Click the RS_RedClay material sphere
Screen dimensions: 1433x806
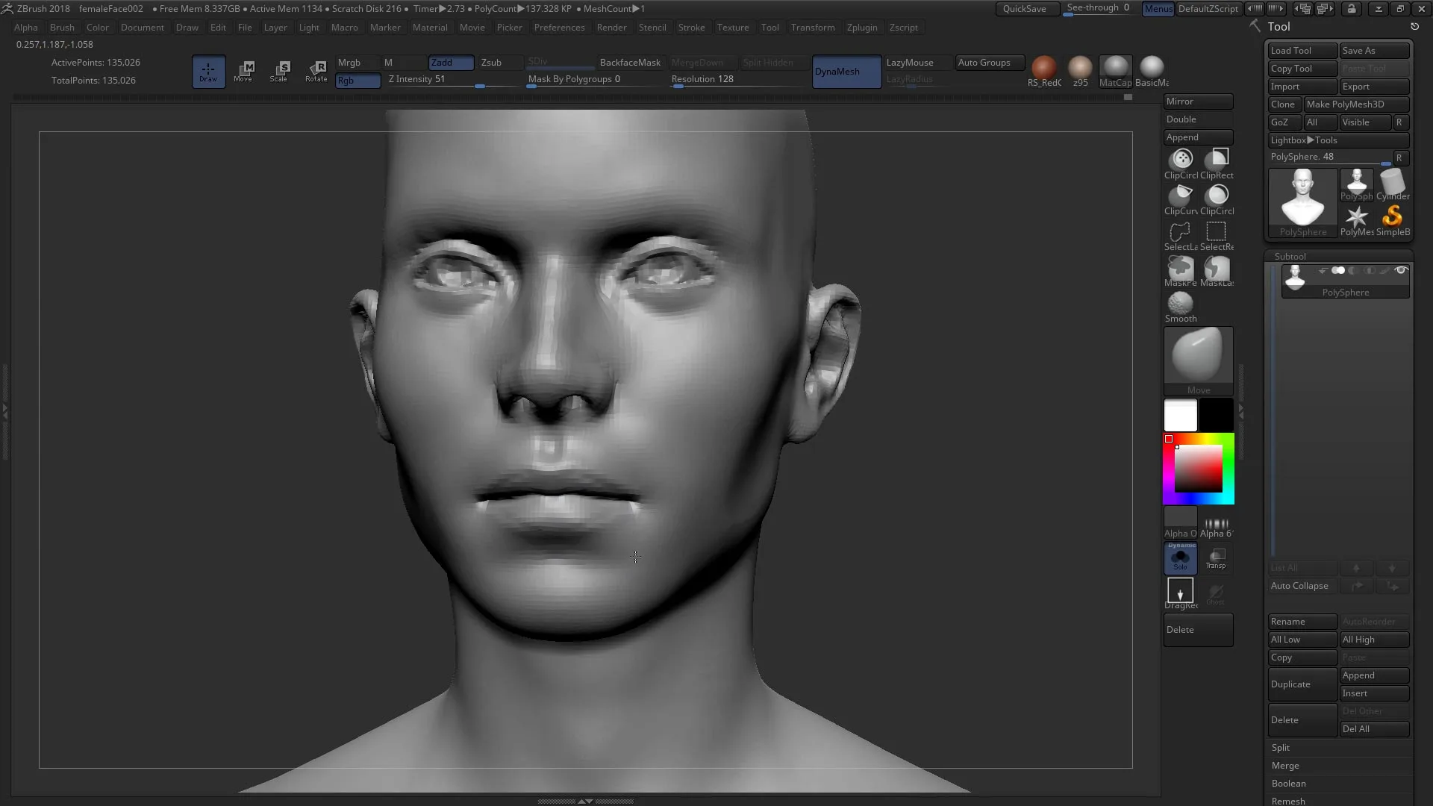tap(1043, 68)
